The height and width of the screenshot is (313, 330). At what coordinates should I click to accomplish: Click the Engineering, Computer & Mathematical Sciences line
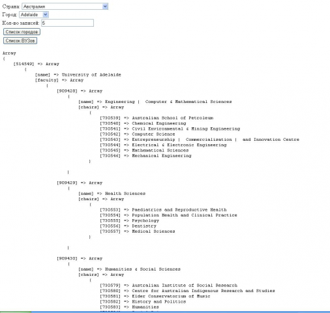click(x=155, y=102)
